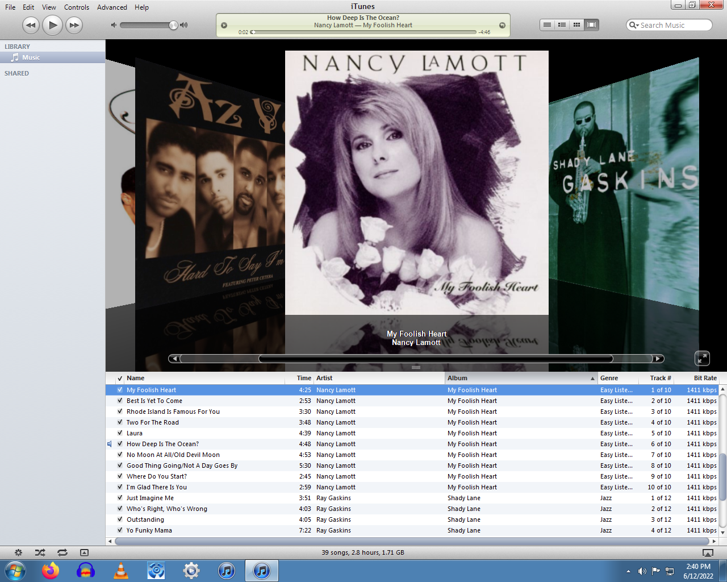This screenshot has height=582, width=727.
Task: Open the Advanced menu
Action: (x=112, y=7)
